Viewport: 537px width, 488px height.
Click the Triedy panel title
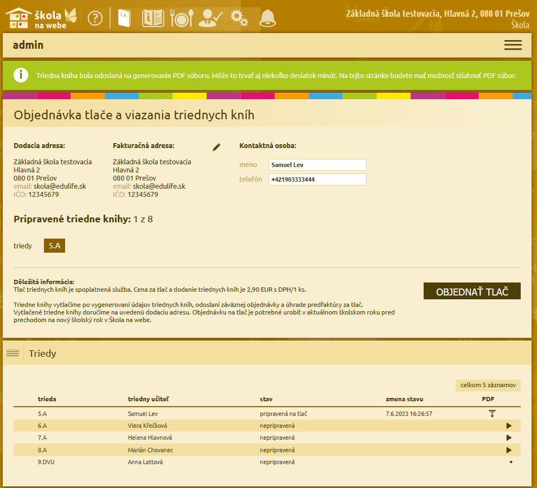pyautogui.click(x=42, y=353)
